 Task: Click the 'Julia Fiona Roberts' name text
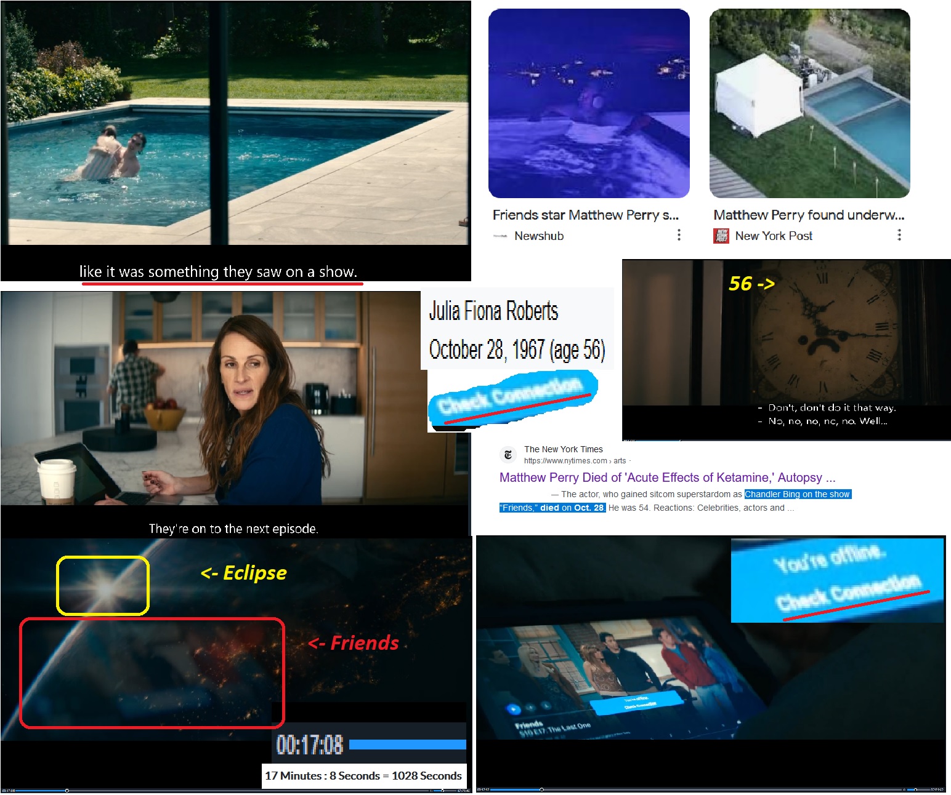[493, 311]
